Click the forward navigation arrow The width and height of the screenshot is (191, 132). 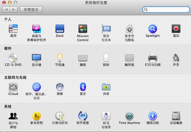pyautogui.click(x=14, y=10)
